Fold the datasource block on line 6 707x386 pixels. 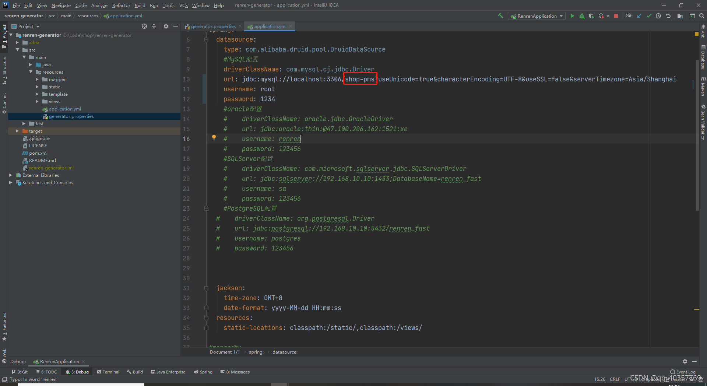(x=206, y=39)
